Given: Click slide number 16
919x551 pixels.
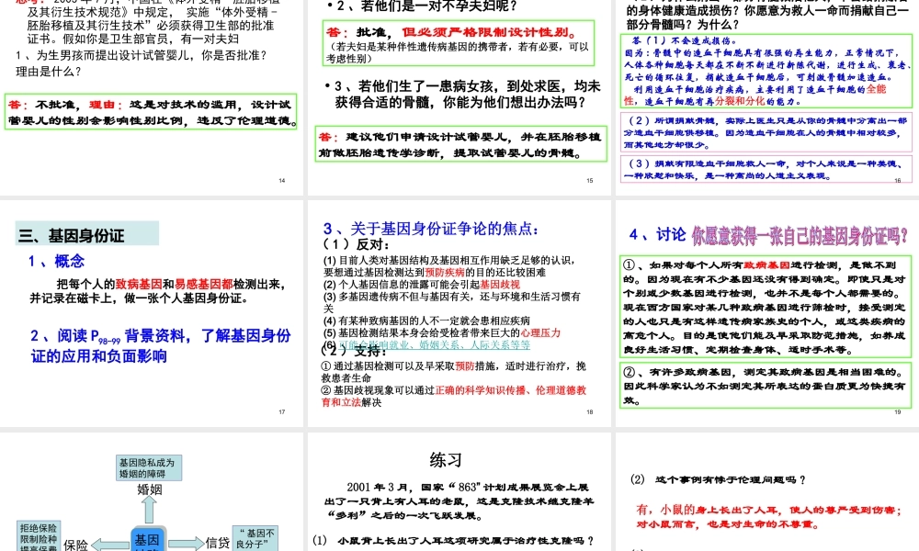Looking at the screenshot, I should click(897, 180).
